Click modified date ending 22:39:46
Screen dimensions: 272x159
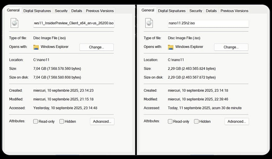(198, 99)
